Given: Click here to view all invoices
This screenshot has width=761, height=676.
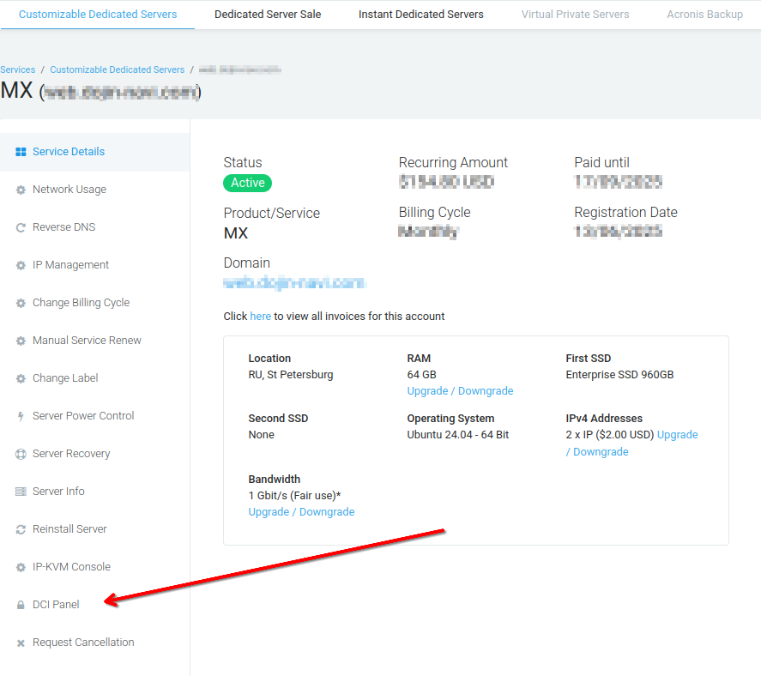Looking at the screenshot, I should pos(261,316).
